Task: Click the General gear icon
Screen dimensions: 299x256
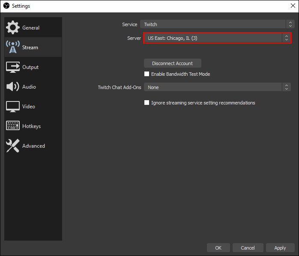Action: coord(12,28)
